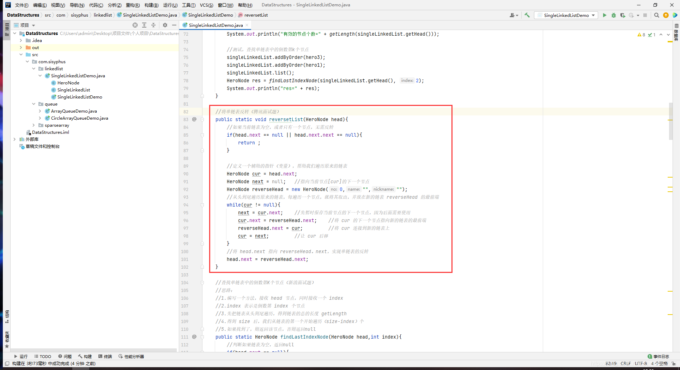680x370 pixels.
Task: Open the 问题 Problems tool window
Action: (x=65, y=356)
